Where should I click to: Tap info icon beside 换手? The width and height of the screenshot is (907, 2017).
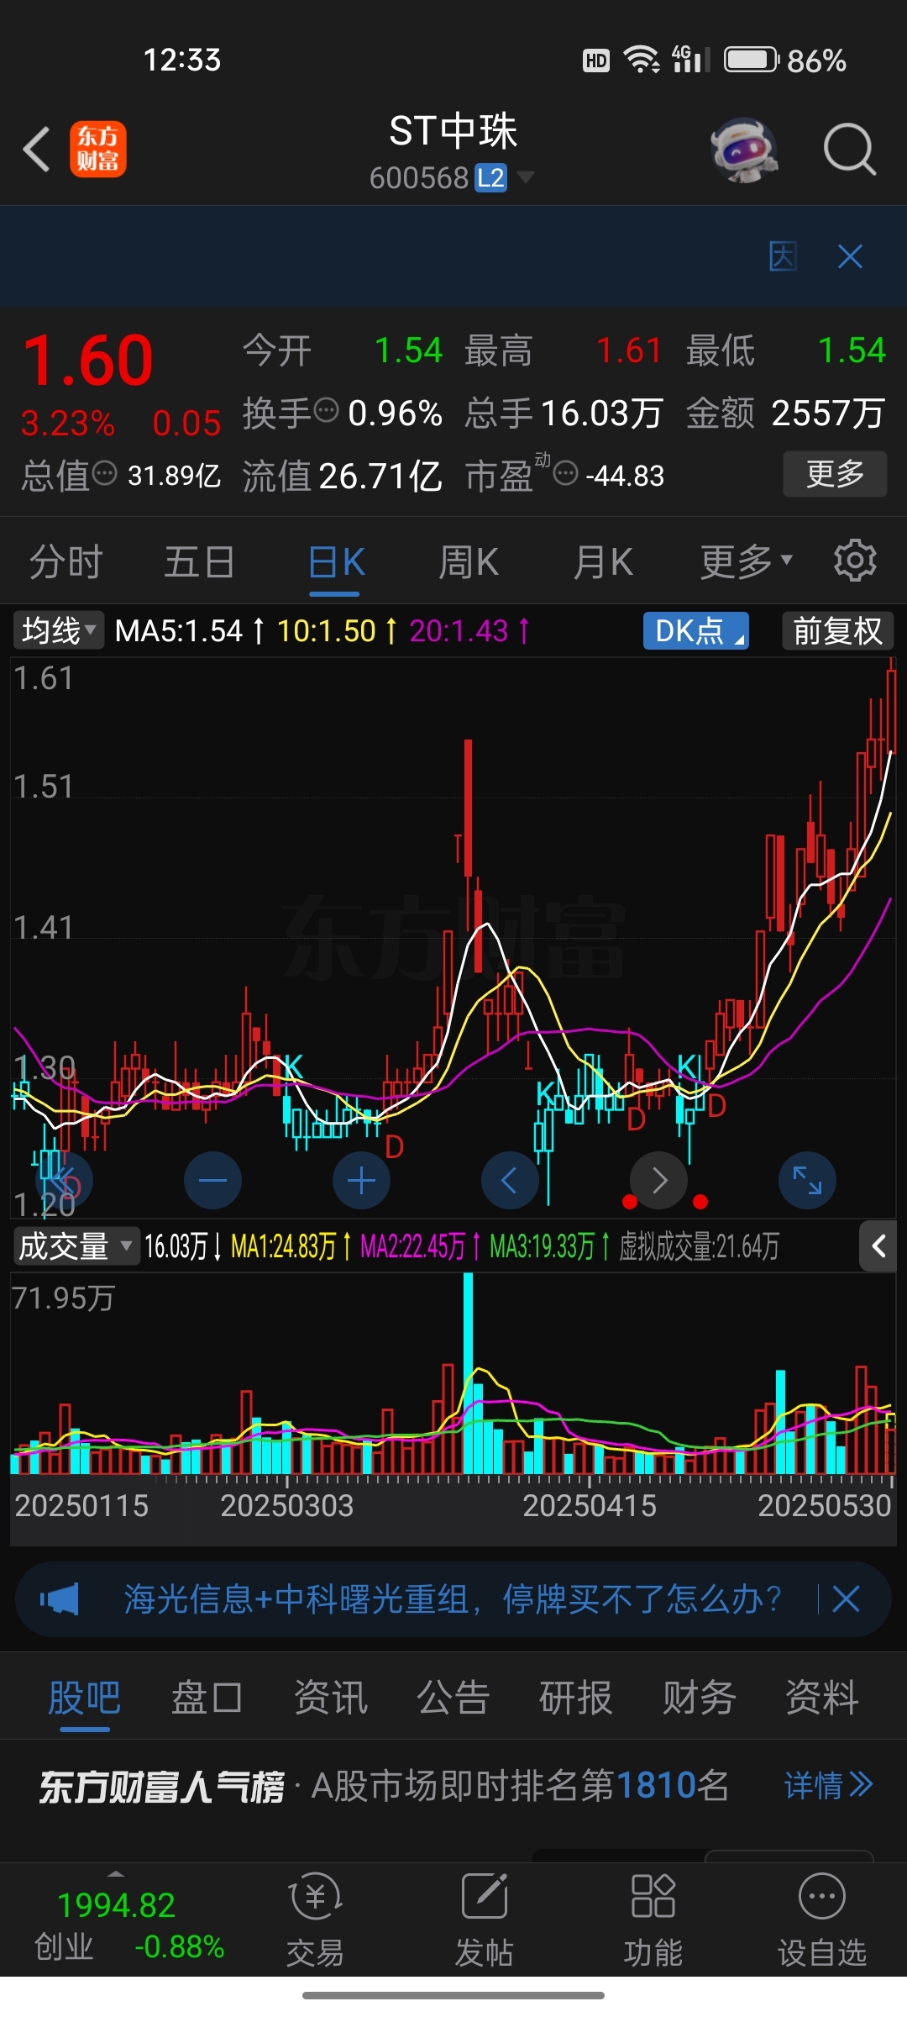[x=326, y=411]
